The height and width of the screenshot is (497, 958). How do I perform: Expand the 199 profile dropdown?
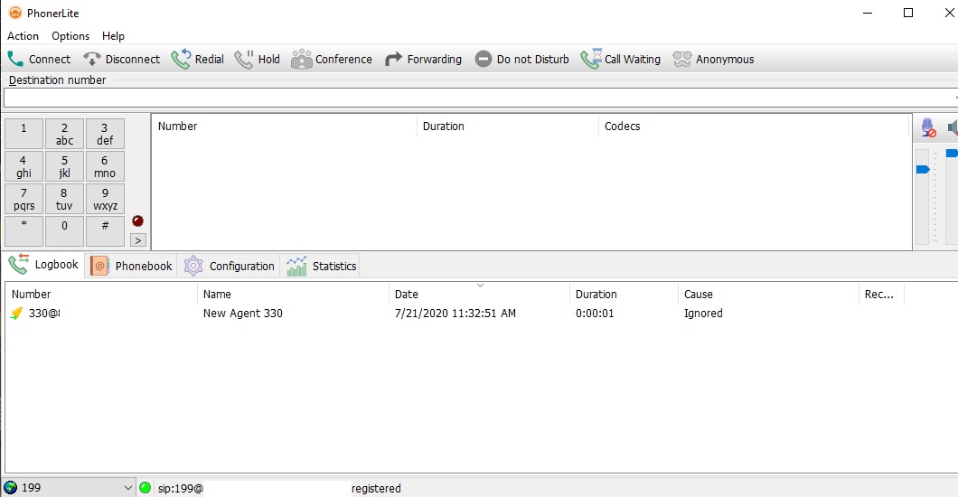[x=127, y=488]
